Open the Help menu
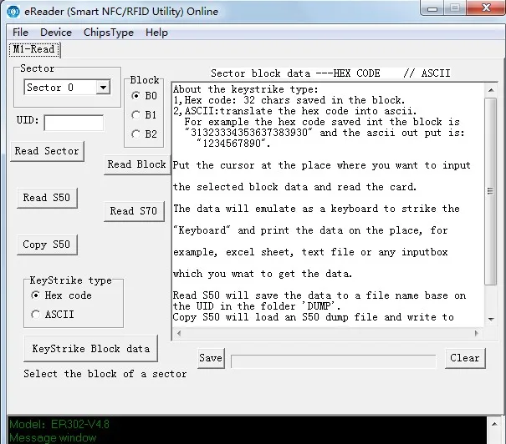Screen dimensions: 506x444 pos(156,33)
